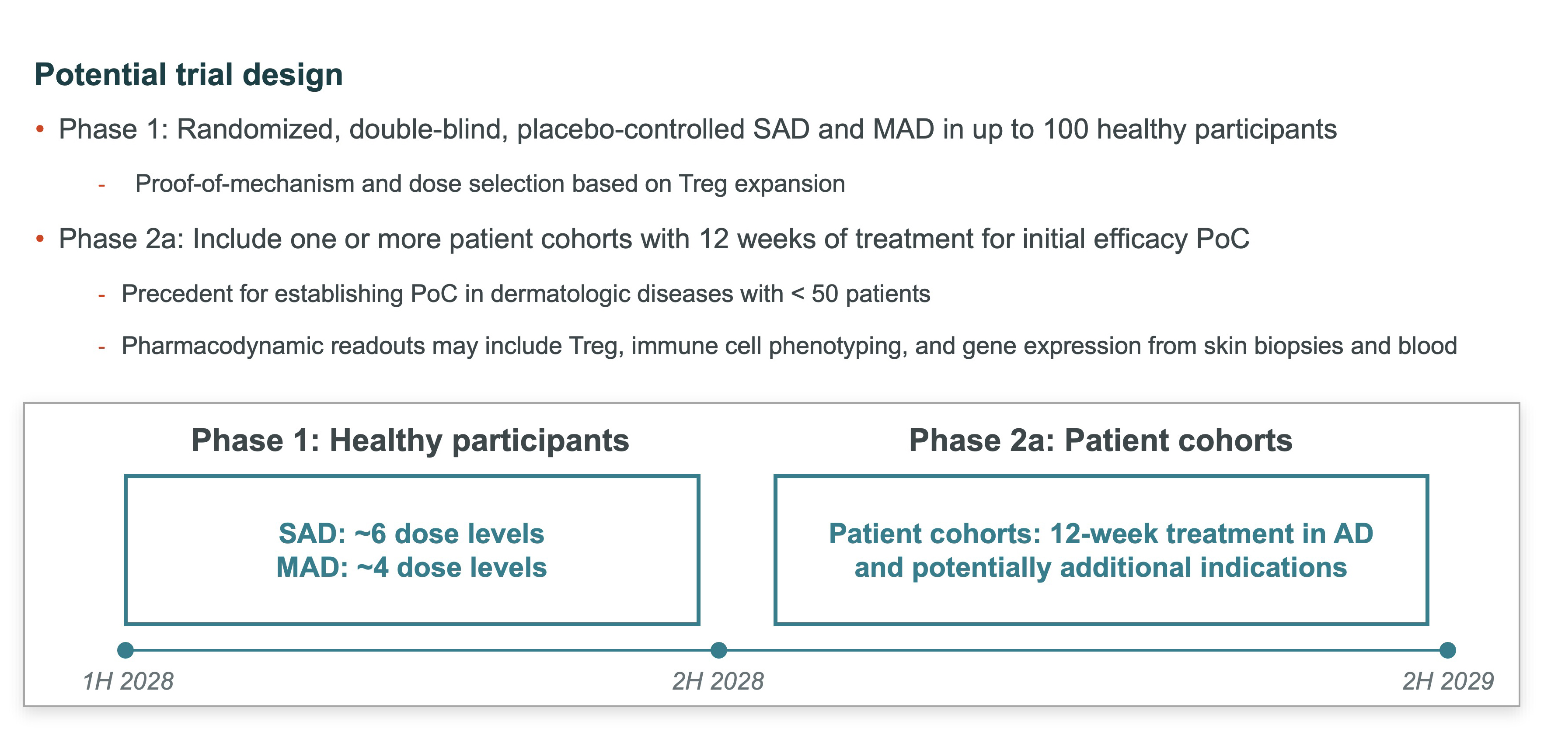Click the 2H 2029 timeline end dot
The width and height of the screenshot is (1551, 732).
(x=1447, y=650)
